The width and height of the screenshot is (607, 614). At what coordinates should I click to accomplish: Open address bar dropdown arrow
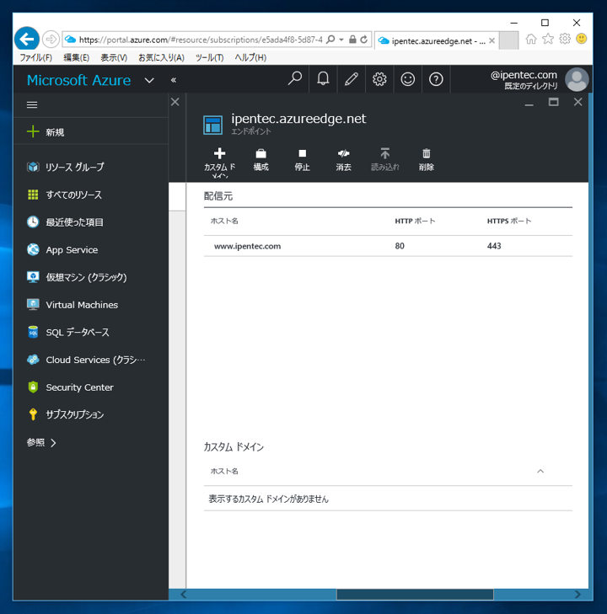pos(341,40)
